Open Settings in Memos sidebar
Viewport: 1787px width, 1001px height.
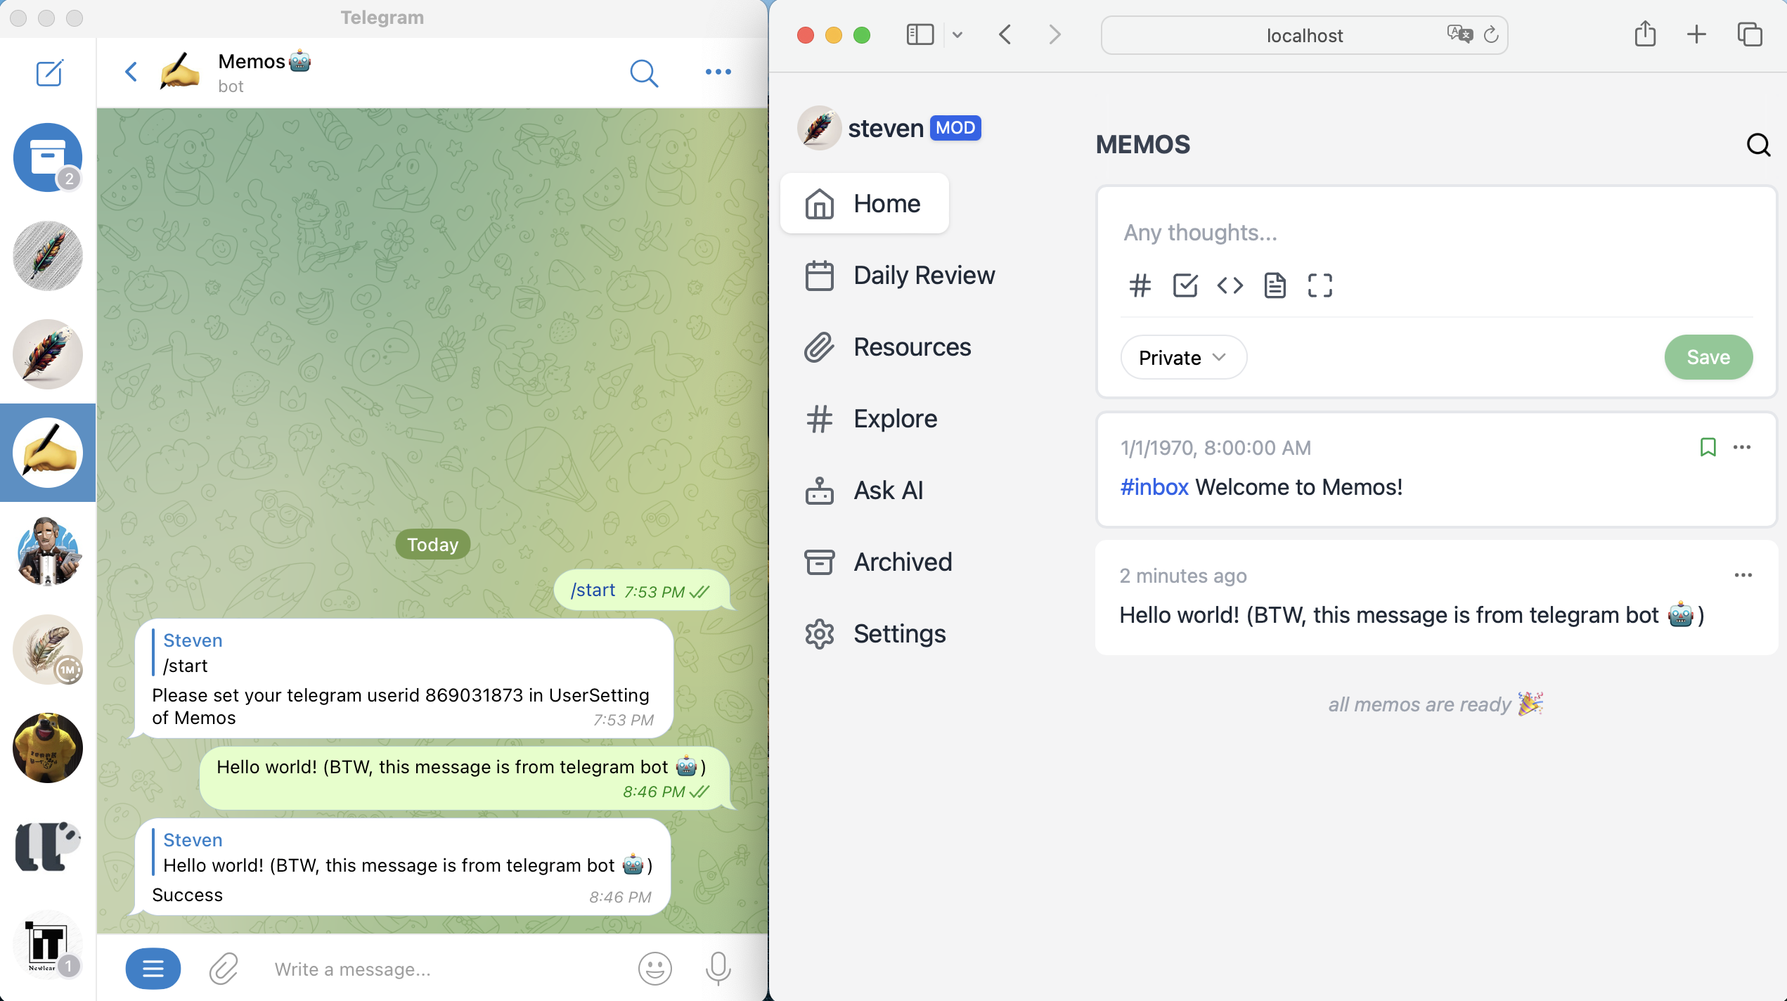point(876,633)
